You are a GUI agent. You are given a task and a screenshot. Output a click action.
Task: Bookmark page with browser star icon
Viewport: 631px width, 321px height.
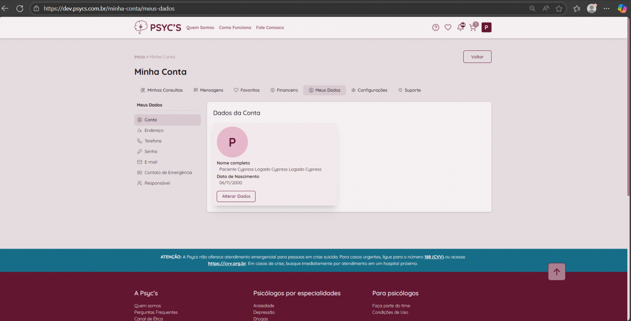coord(559,8)
